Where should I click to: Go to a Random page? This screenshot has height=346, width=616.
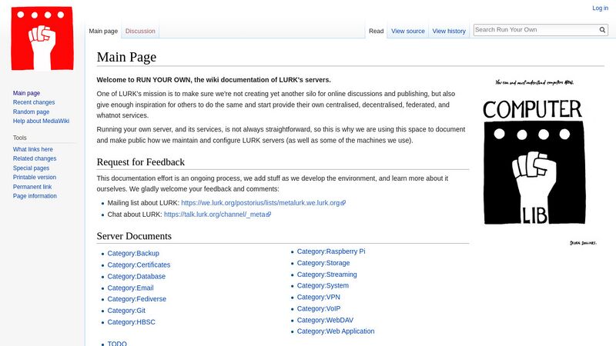[x=32, y=111]
